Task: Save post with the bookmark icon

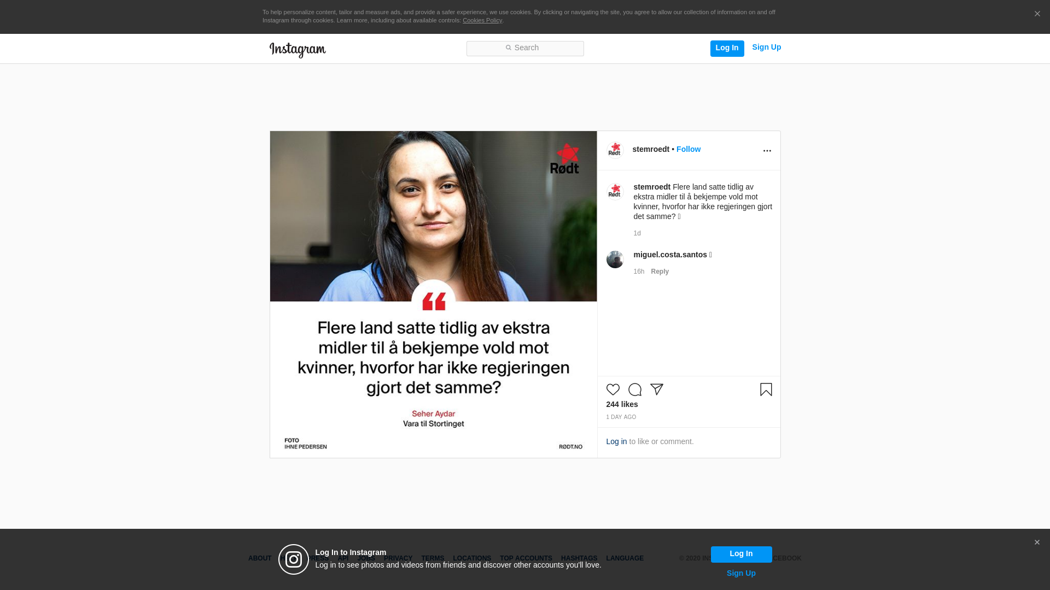Action: [x=766, y=390]
